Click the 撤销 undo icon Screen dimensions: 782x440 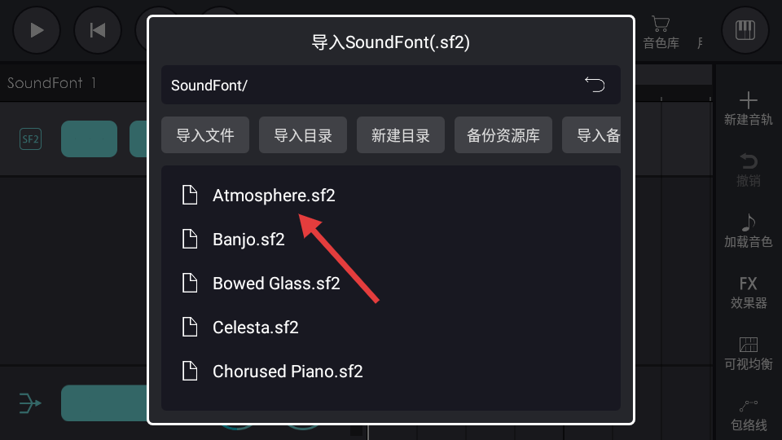pos(748,169)
